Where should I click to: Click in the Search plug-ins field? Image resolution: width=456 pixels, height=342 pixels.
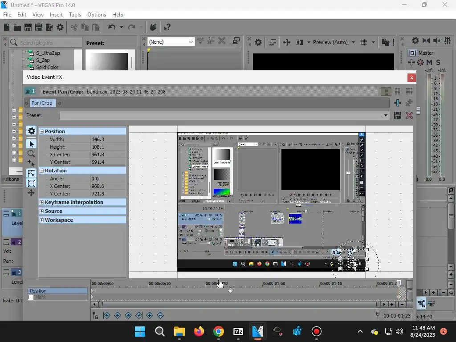point(46,43)
